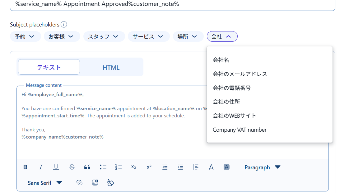Create a bulleted list
340x193 pixels.
click(x=103, y=167)
